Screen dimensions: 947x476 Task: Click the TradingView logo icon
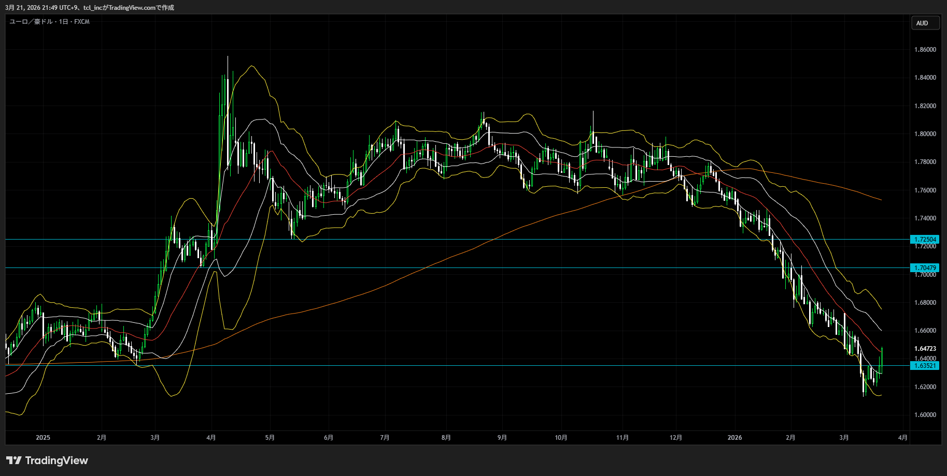14,460
